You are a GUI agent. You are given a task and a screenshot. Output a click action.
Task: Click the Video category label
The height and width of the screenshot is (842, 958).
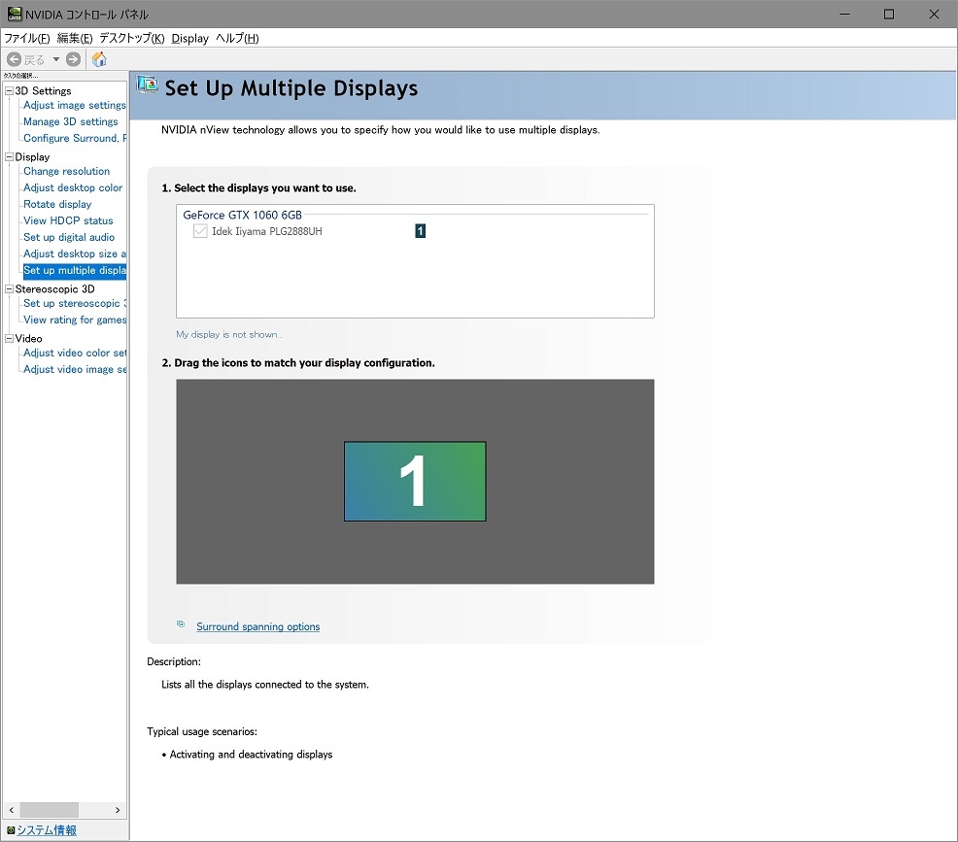(29, 338)
